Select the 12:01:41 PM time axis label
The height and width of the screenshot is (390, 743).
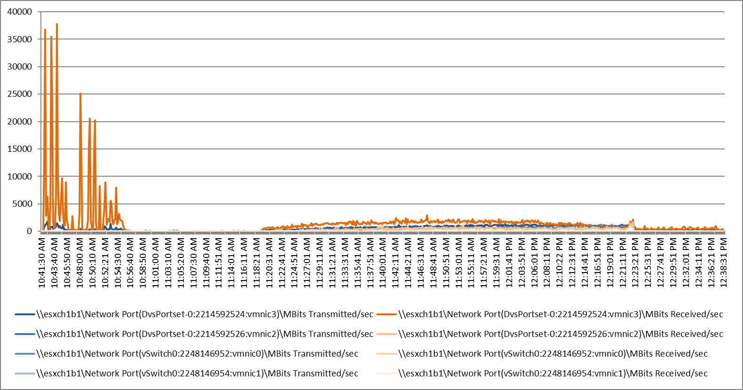(x=510, y=263)
